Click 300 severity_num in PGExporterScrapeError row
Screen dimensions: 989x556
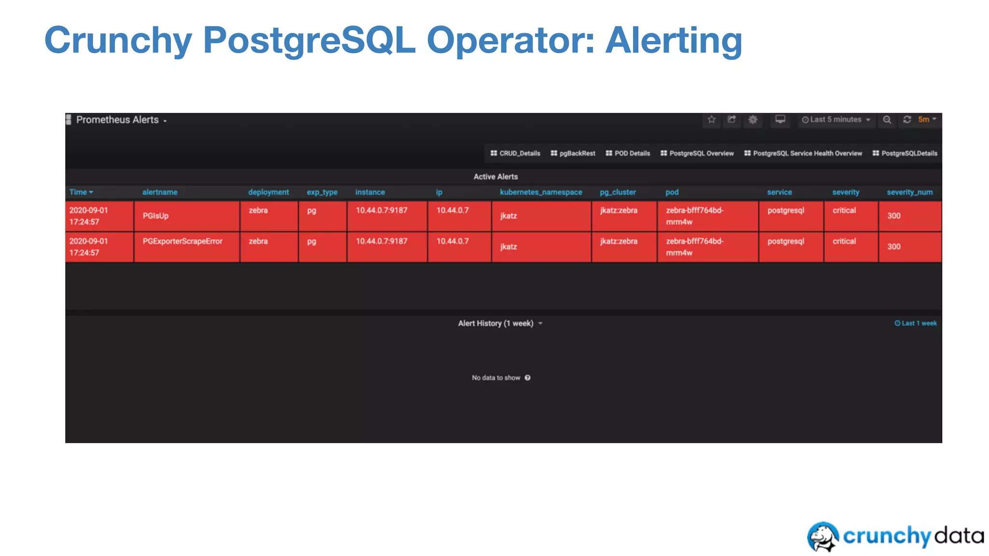click(x=910, y=247)
